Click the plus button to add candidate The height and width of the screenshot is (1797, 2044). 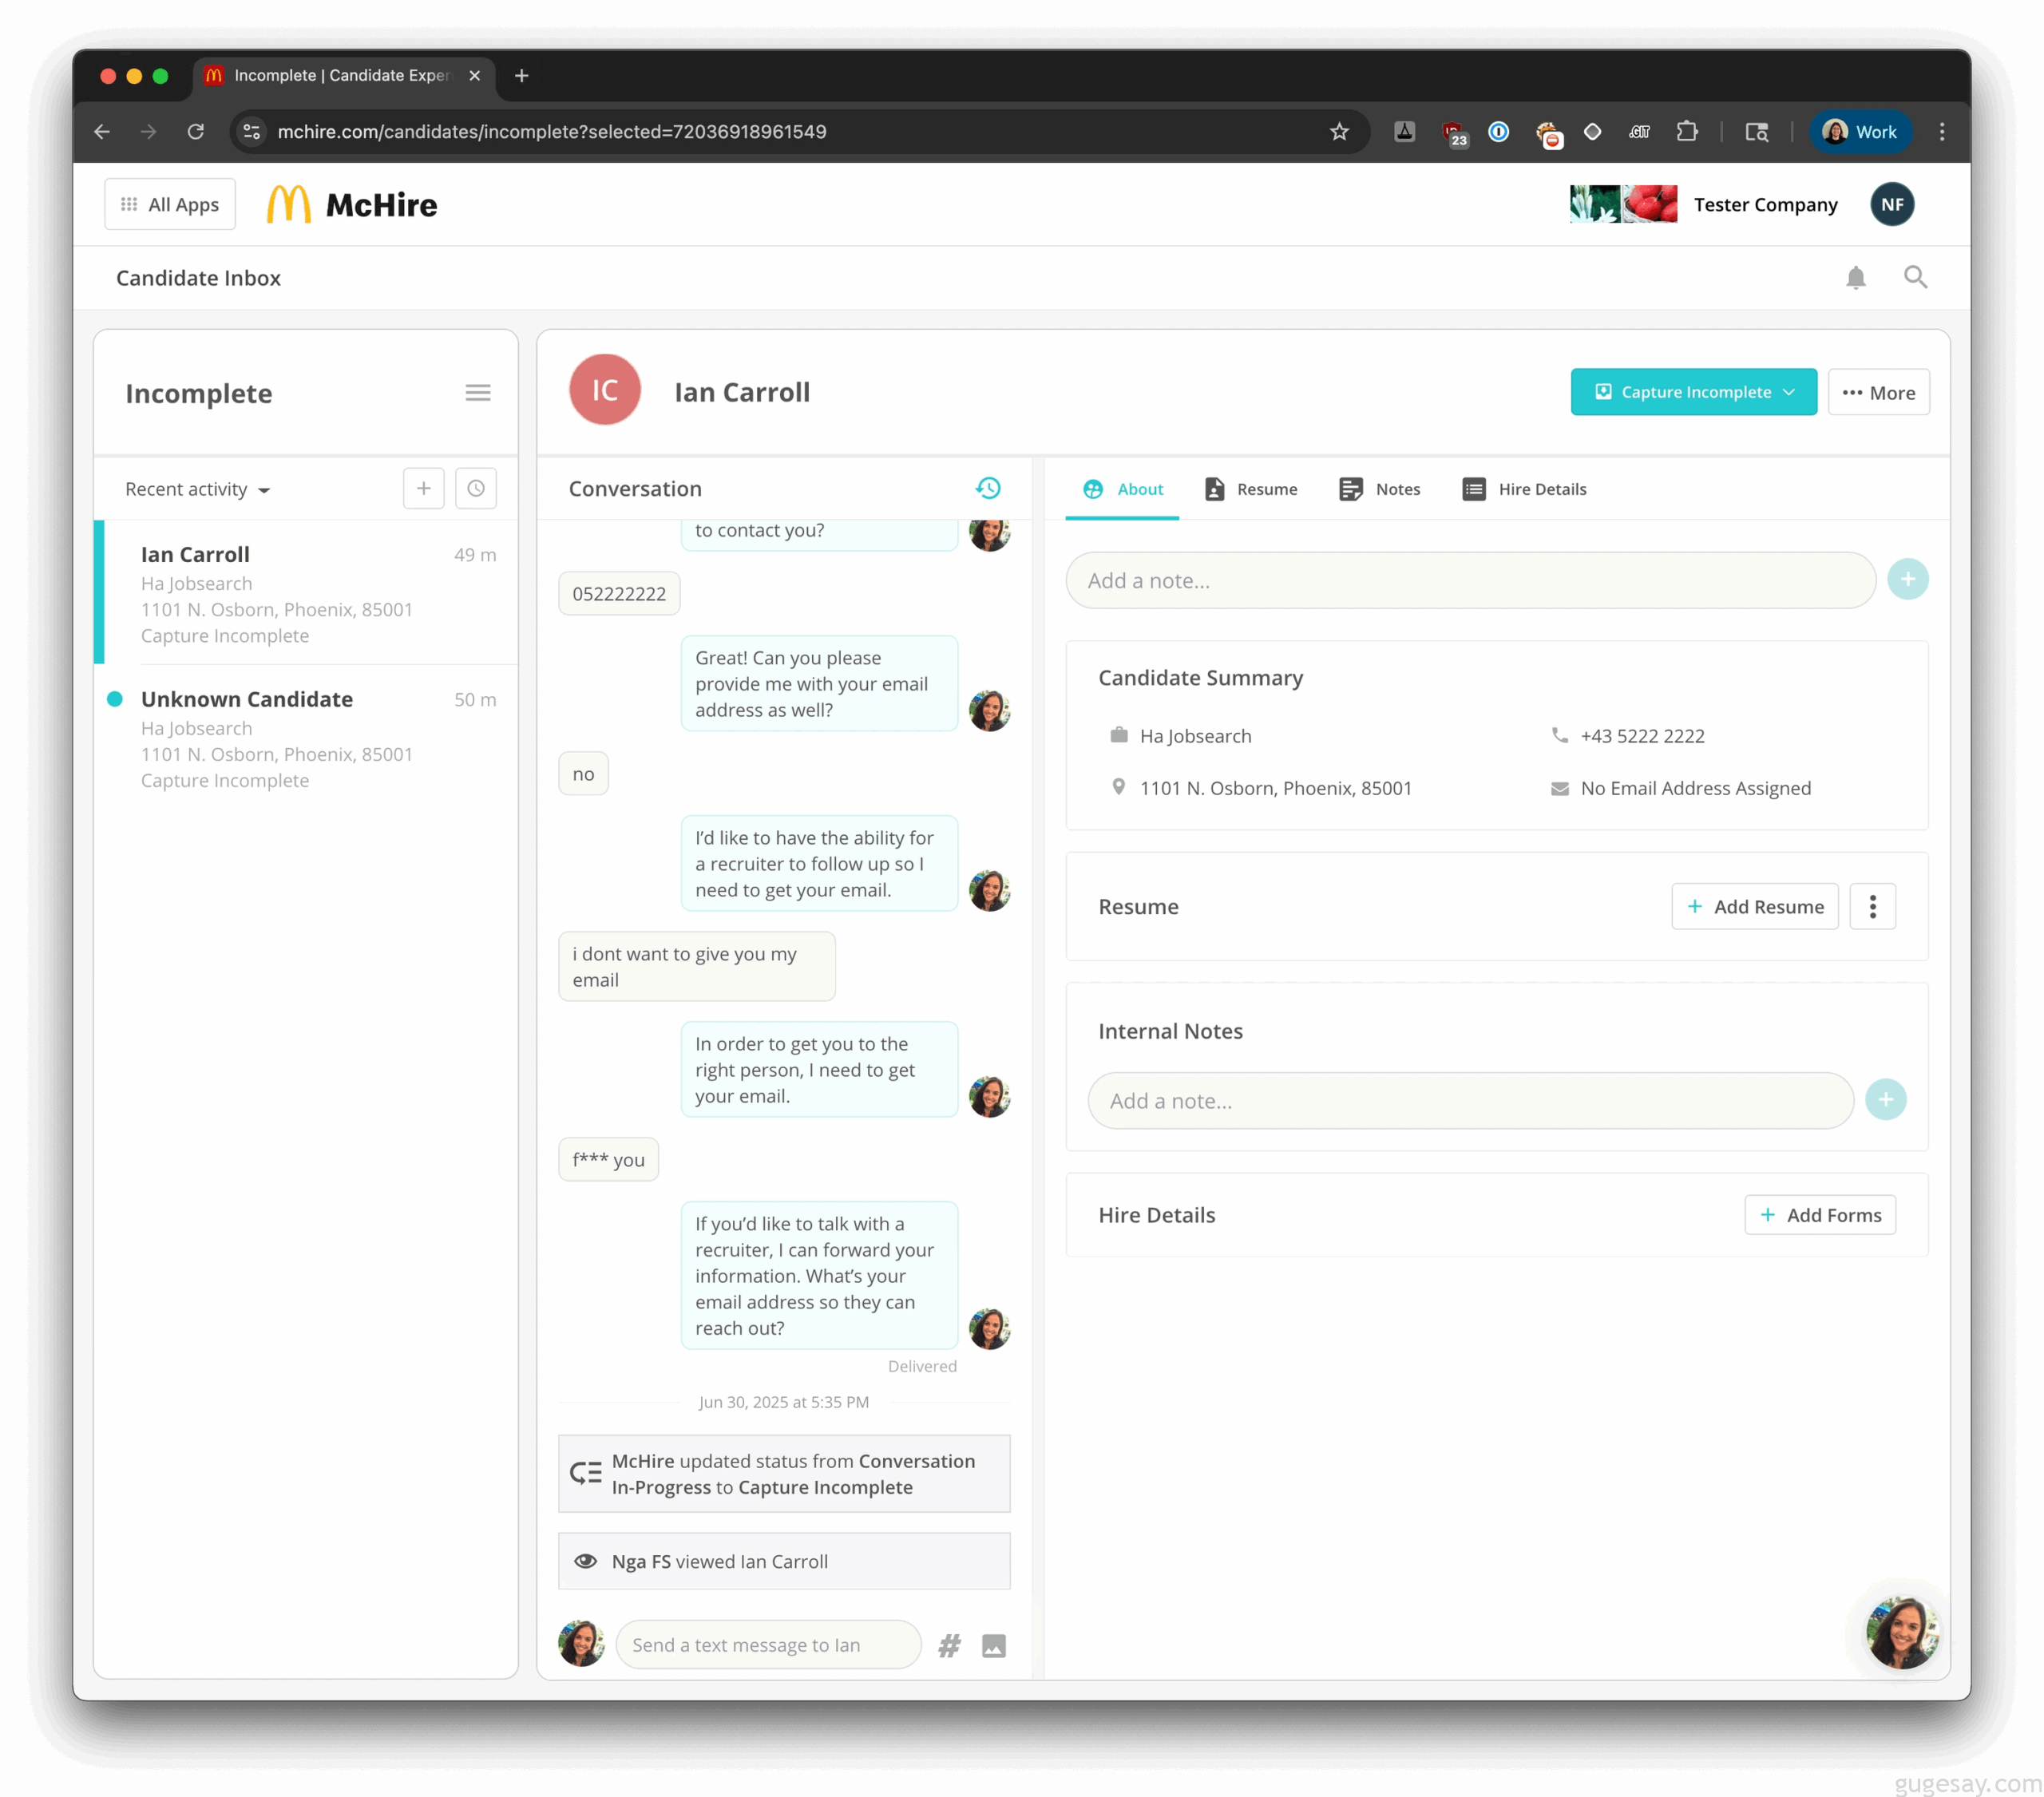pyautogui.click(x=424, y=488)
